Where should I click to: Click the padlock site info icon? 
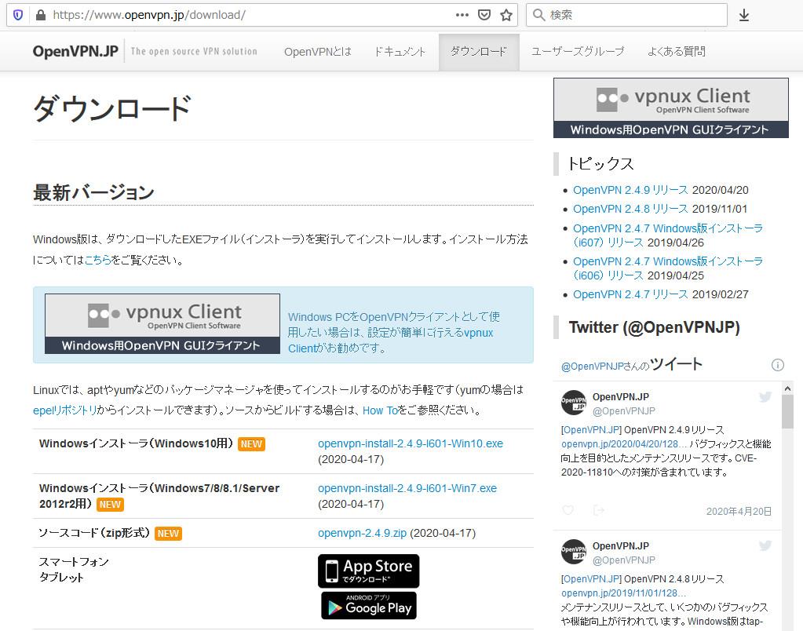coord(41,15)
